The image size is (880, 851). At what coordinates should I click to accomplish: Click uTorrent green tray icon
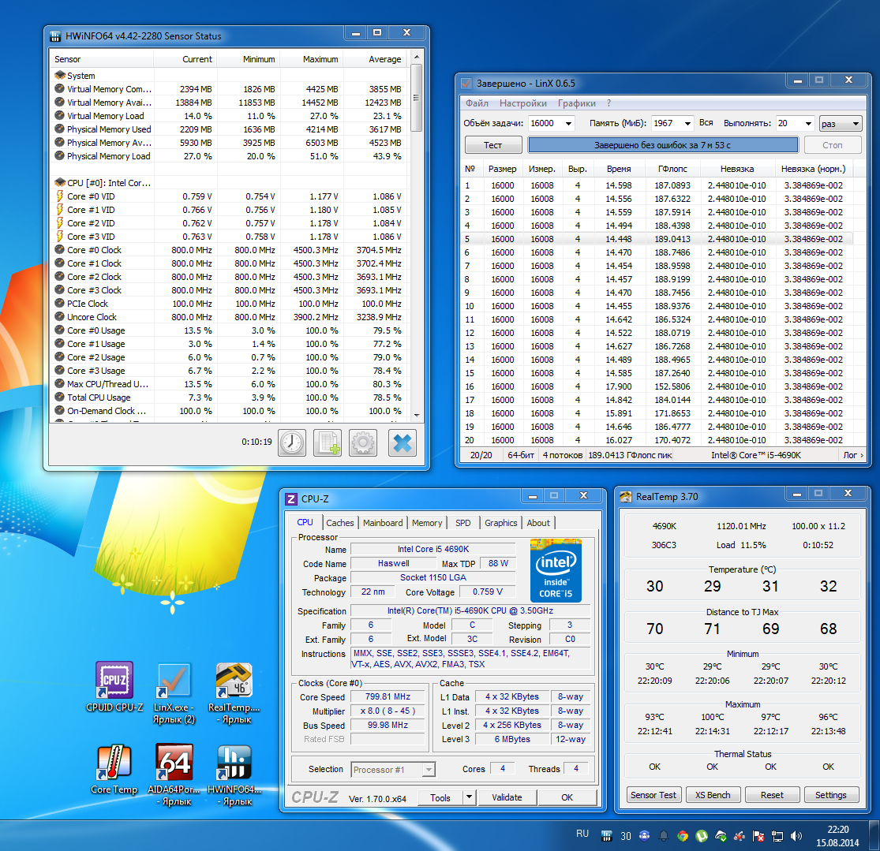[x=702, y=836]
